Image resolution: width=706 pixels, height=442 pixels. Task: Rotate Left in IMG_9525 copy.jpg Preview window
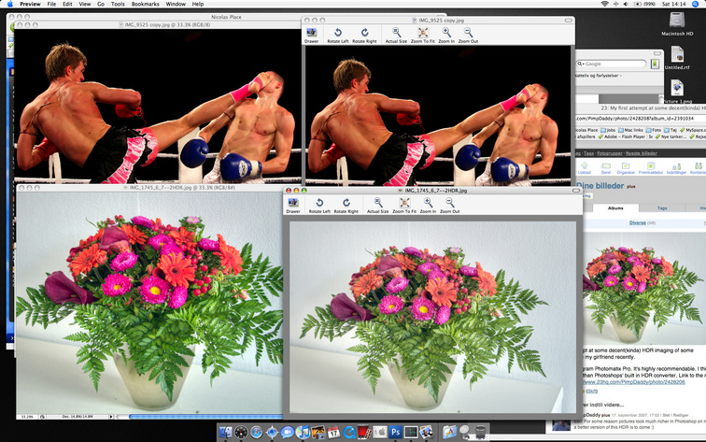[x=338, y=36]
